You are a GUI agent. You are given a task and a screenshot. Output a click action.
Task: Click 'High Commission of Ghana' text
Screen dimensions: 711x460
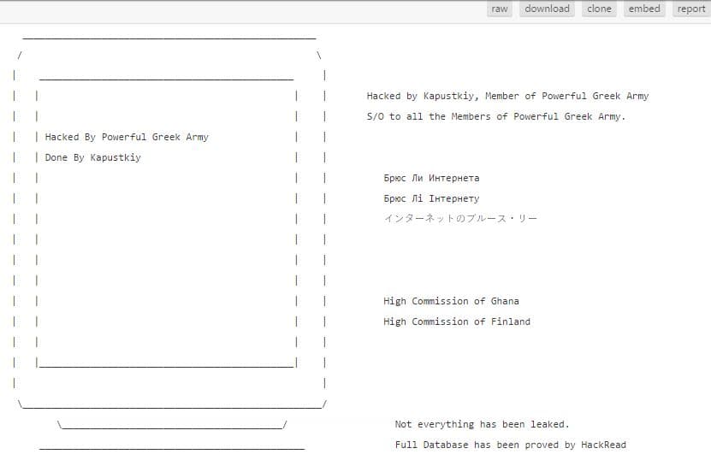(x=451, y=301)
